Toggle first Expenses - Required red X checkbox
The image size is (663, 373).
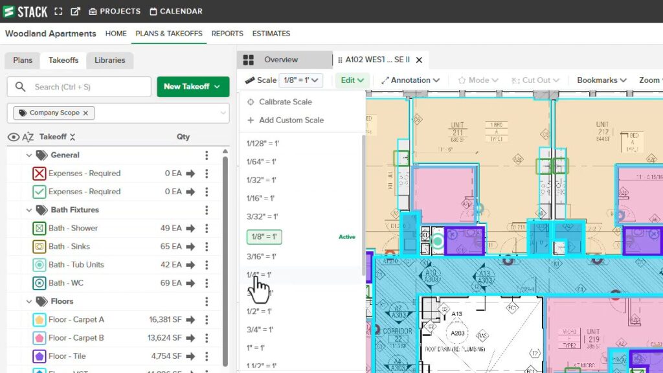click(39, 174)
